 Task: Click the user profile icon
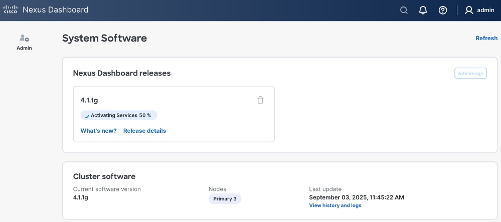click(x=469, y=10)
